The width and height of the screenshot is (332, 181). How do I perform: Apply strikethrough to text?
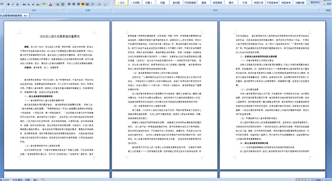(x=24, y=4)
